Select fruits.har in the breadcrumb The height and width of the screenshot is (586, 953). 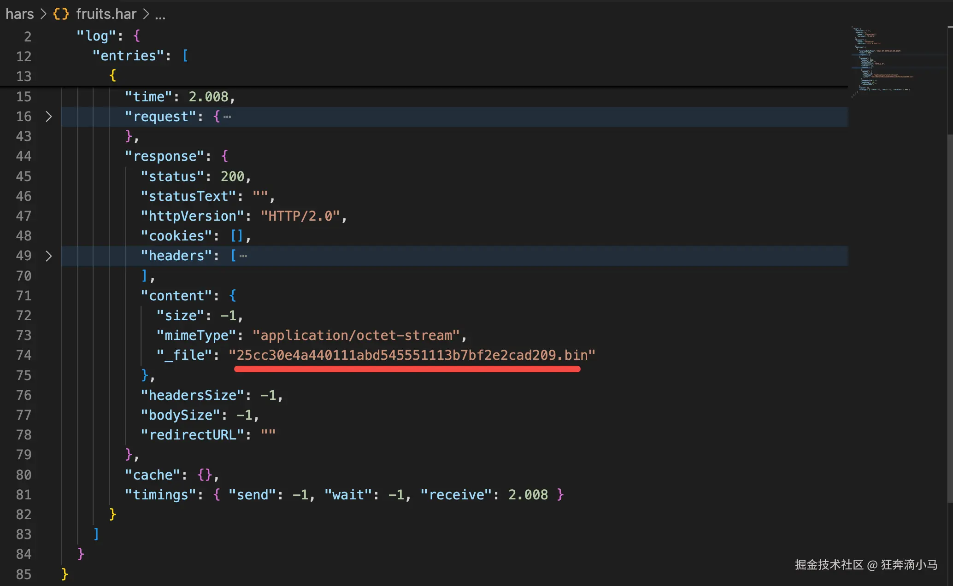[106, 14]
